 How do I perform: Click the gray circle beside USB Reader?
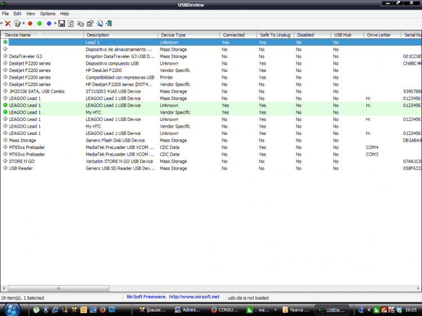(5, 168)
